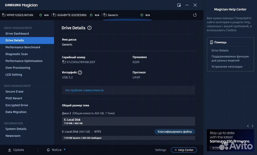Screen dimensions: 257x155
Task: Click E: Local Disk (465 GB) label
Action: [x=76, y=131]
